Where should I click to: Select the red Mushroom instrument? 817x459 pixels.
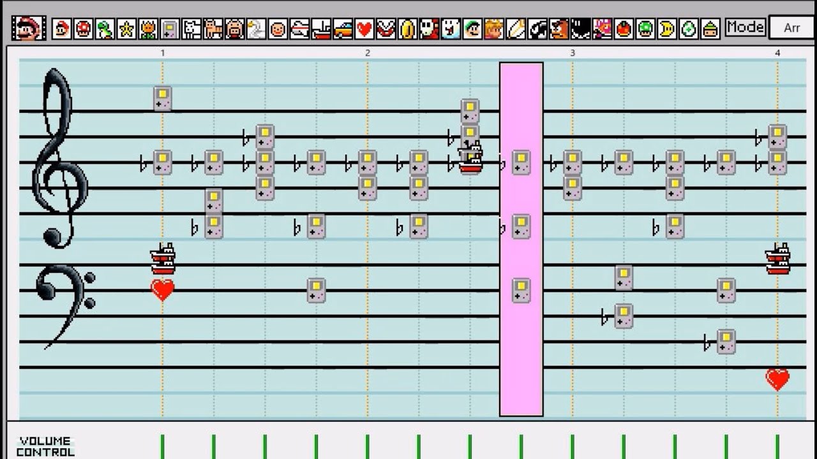[x=84, y=29]
